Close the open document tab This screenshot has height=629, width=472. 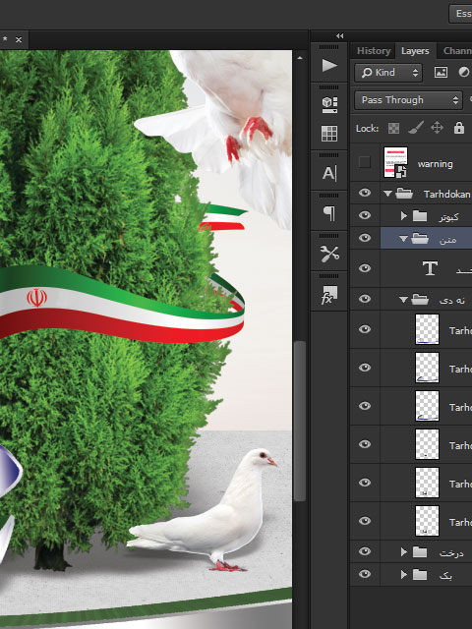tap(19, 39)
